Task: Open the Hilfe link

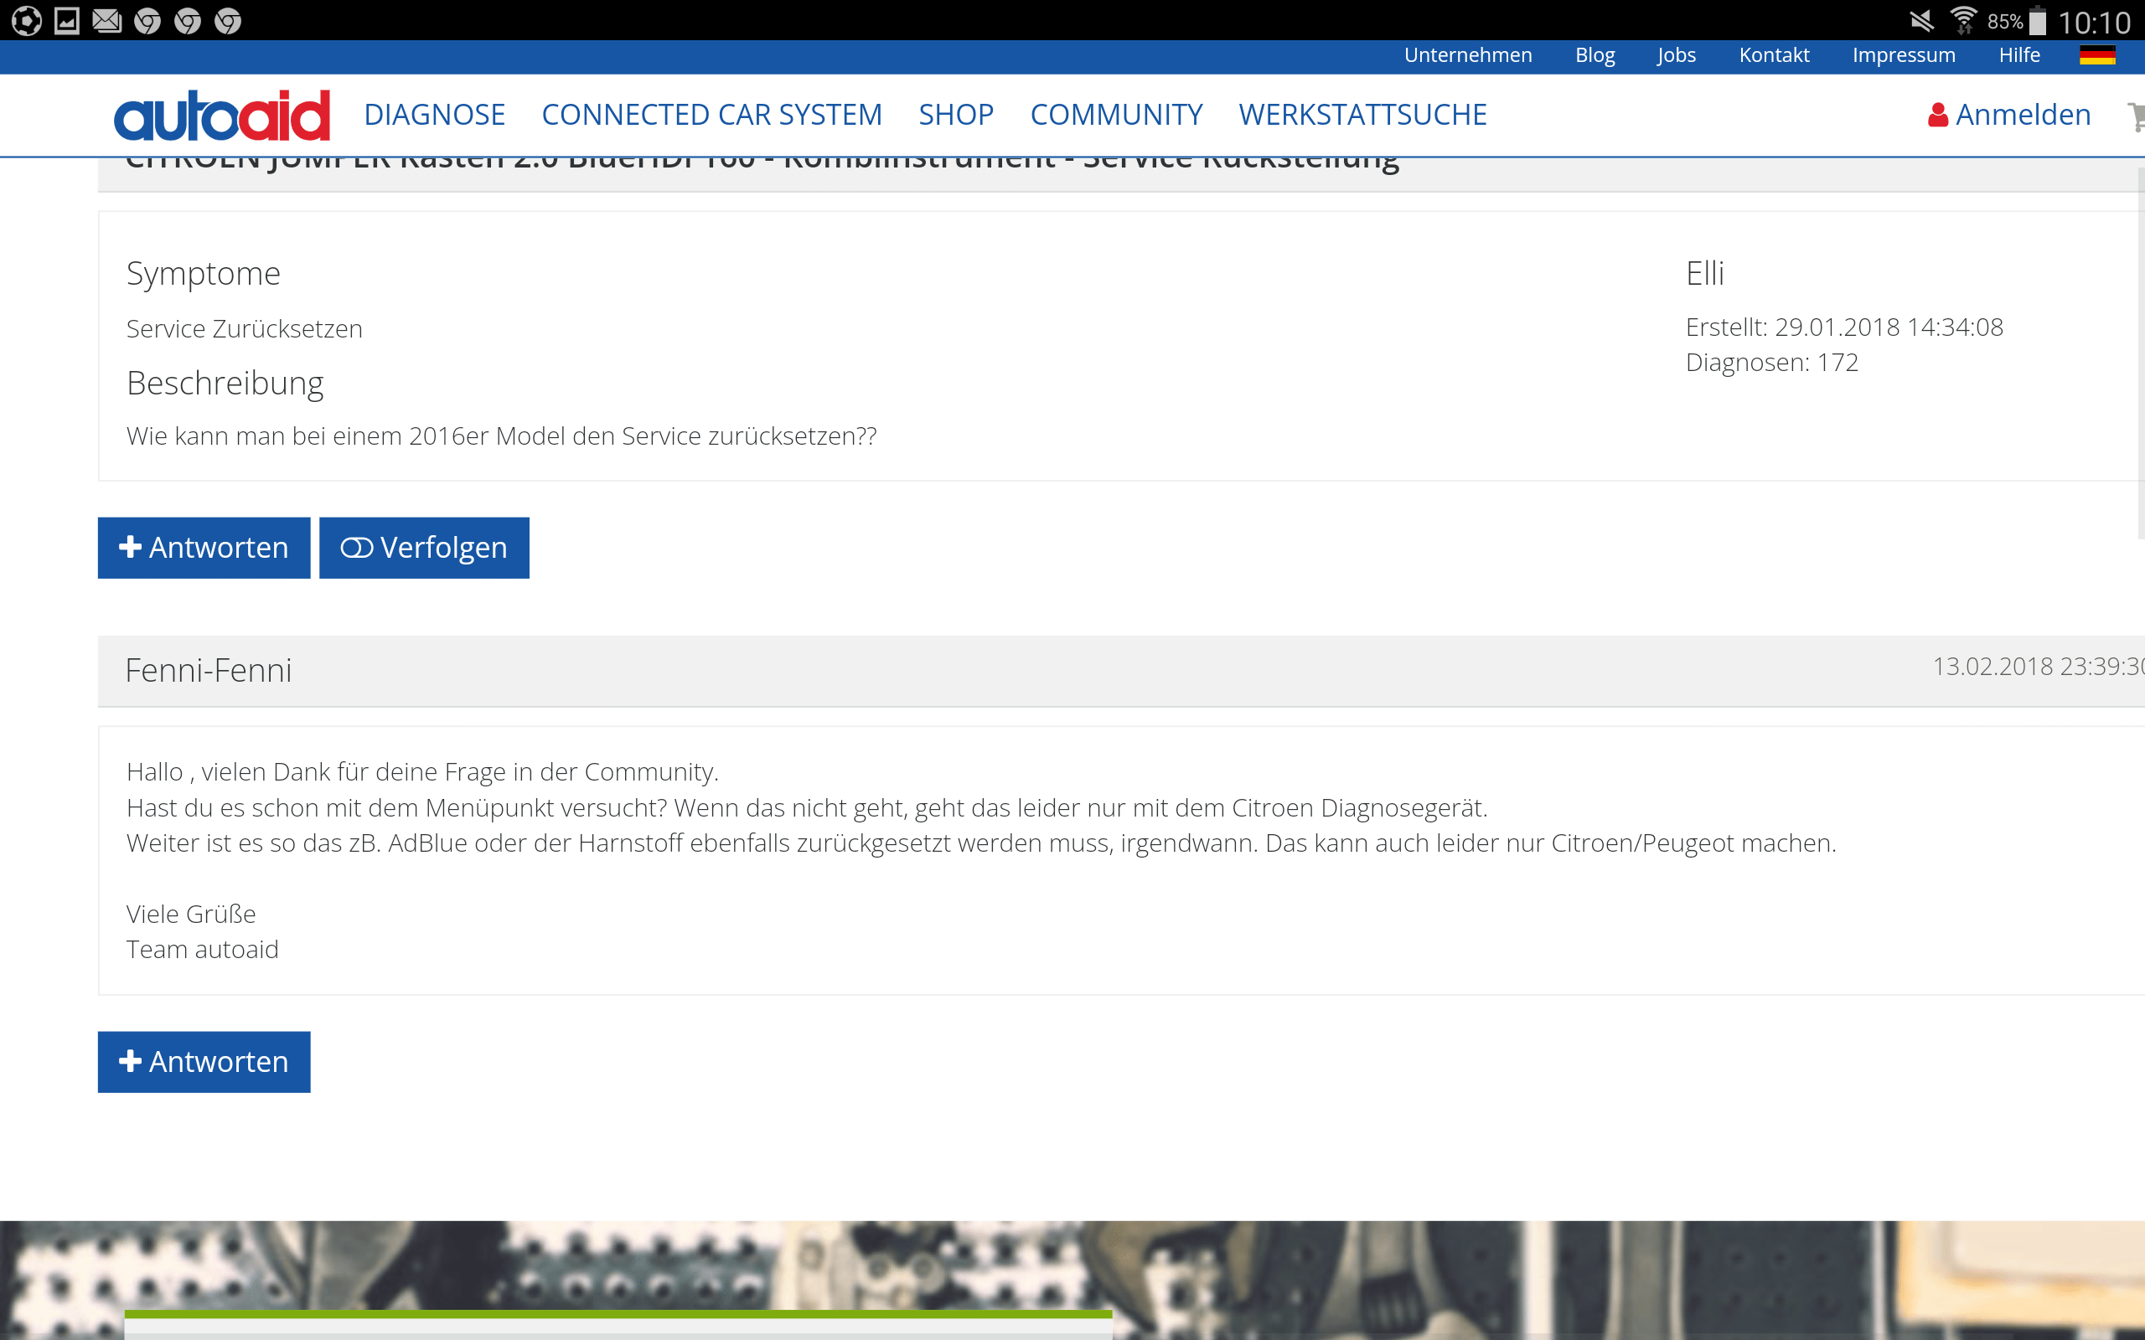Action: 2019,55
